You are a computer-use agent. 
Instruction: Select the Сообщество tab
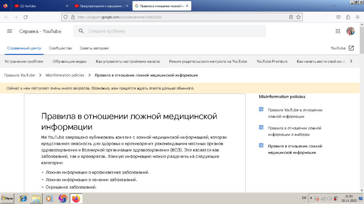pos(60,48)
